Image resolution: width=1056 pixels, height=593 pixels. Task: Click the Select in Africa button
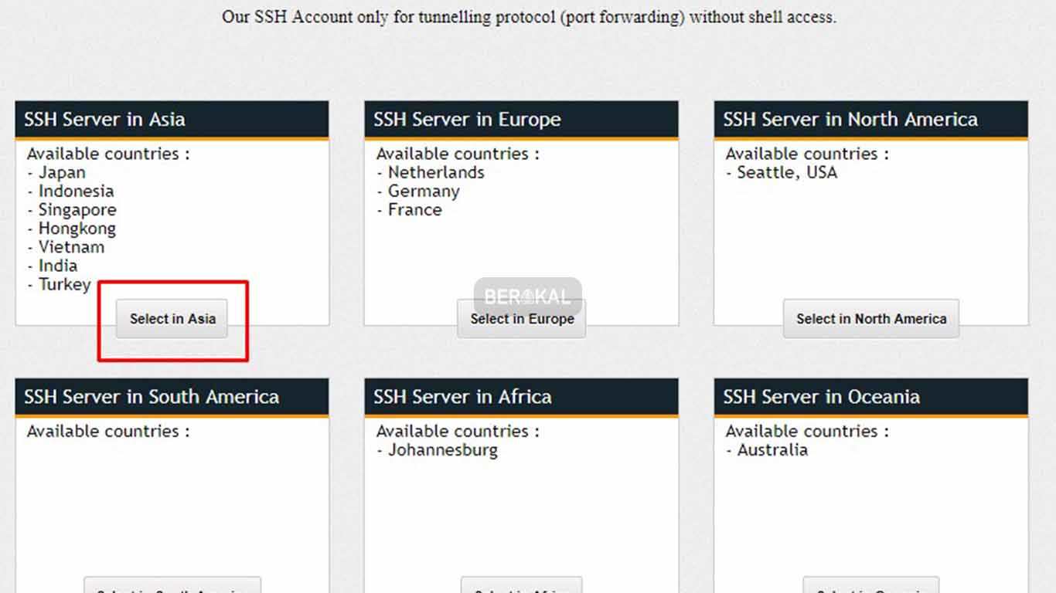point(522,587)
